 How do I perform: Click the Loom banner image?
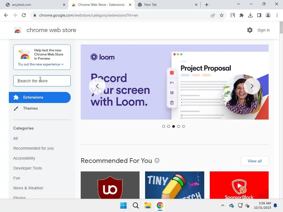(x=175, y=82)
